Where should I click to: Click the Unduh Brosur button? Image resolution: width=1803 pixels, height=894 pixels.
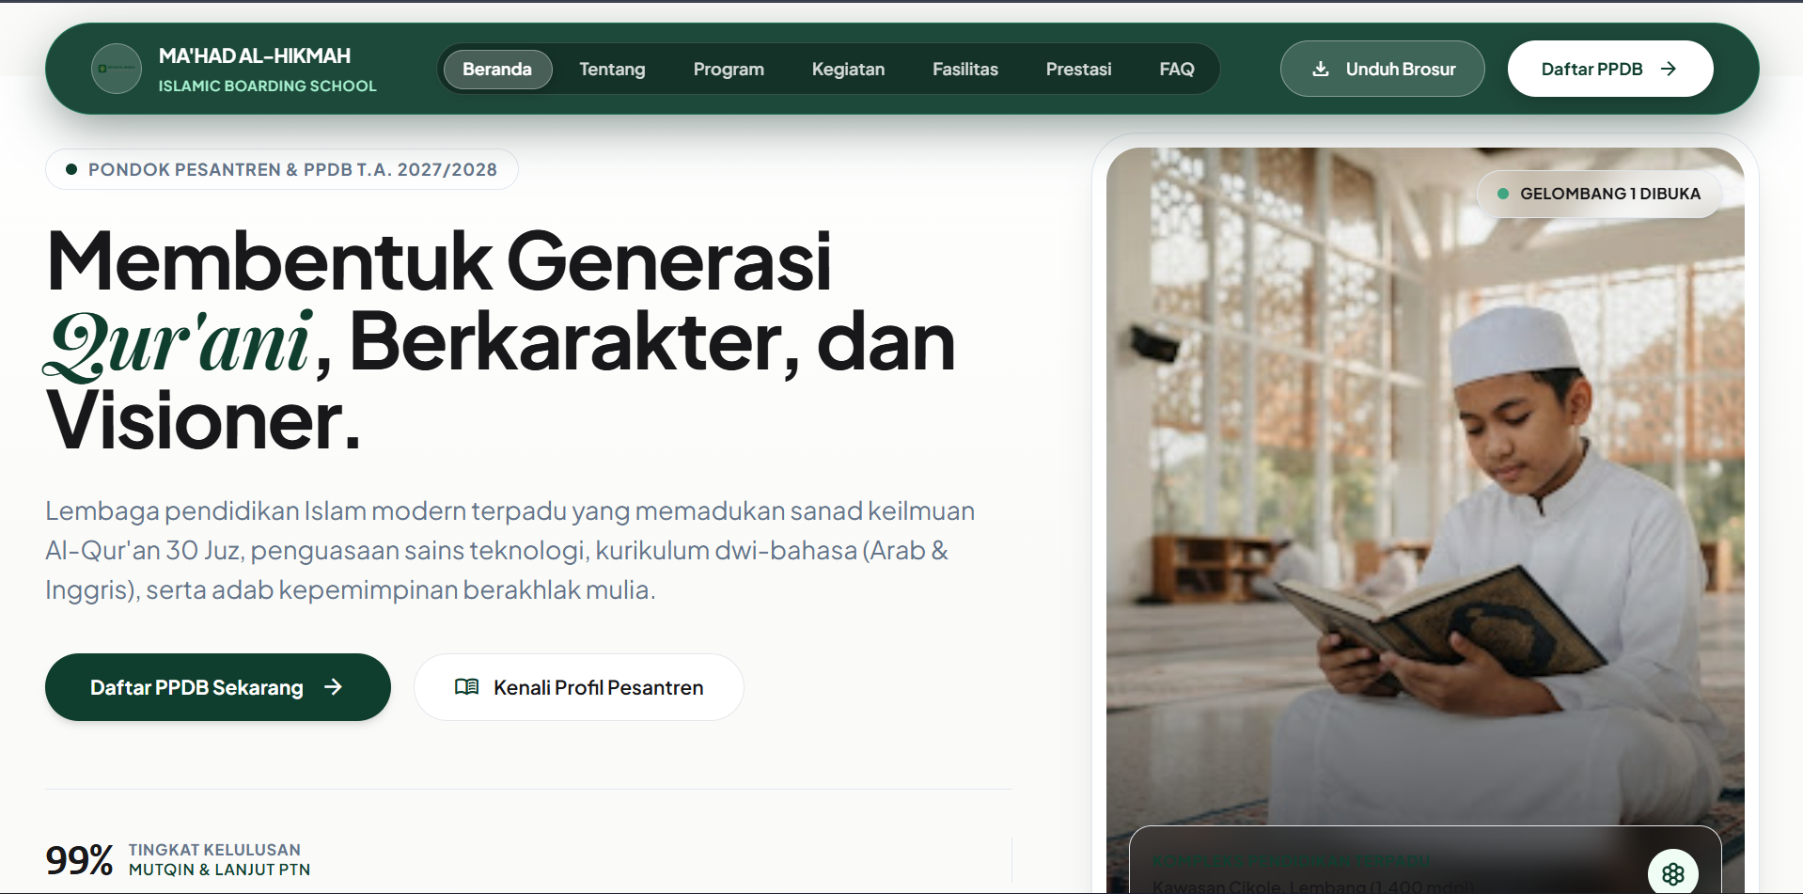[x=1382, y=69]
